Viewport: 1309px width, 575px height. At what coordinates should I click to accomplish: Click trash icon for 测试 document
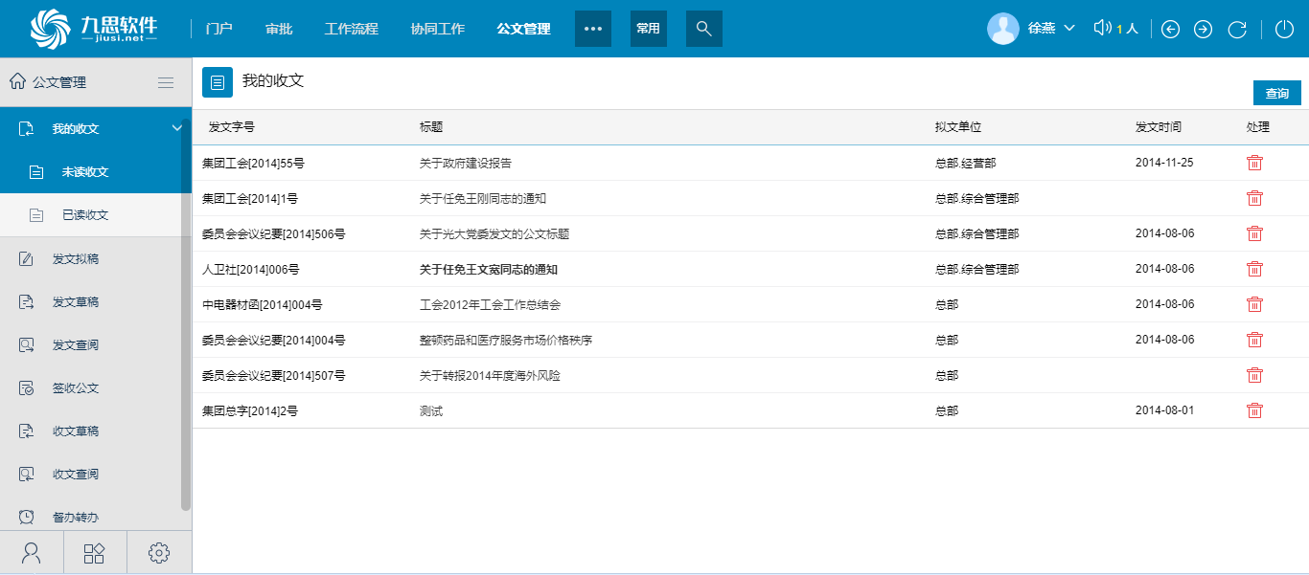click(1254, 410)
